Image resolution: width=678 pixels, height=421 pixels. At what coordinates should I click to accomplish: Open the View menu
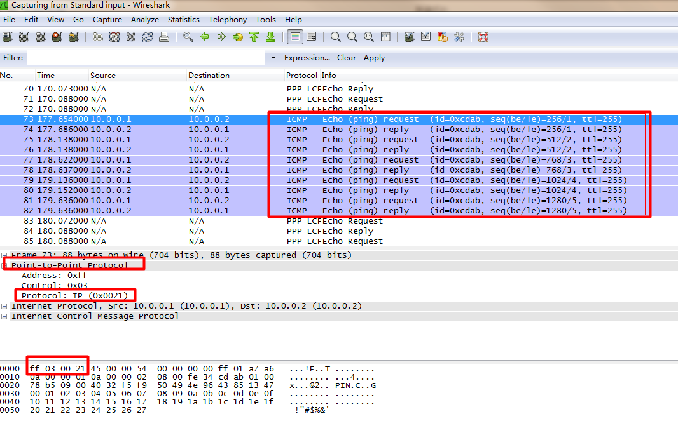click(x=55, y=20)
